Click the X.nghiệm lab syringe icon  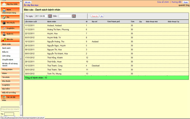point(4,28)
